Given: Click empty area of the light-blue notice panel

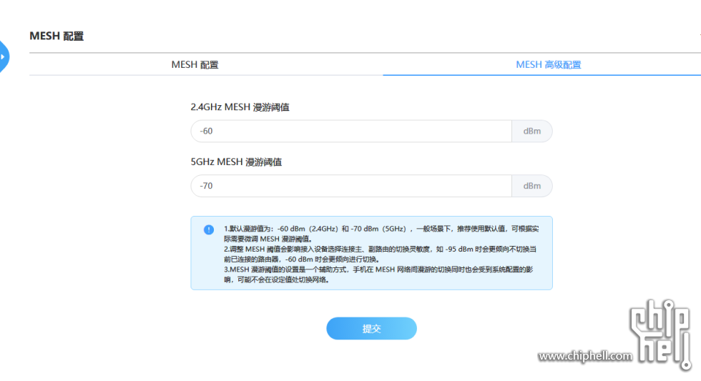Looking at the screenshot, I should point(501,282).
